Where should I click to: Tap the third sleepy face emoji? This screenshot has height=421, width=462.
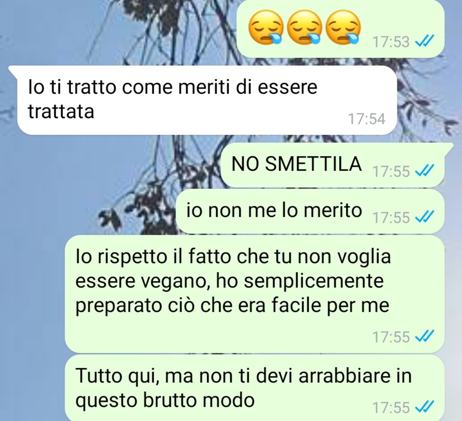(343, 27)
